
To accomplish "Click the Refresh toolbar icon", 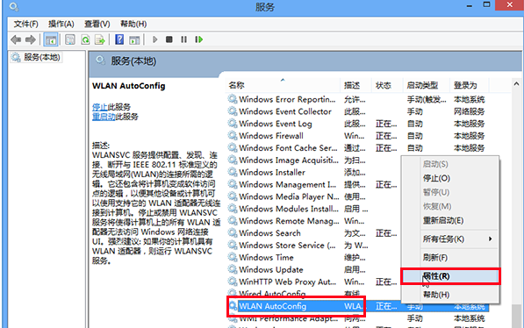I will [85, 39].
